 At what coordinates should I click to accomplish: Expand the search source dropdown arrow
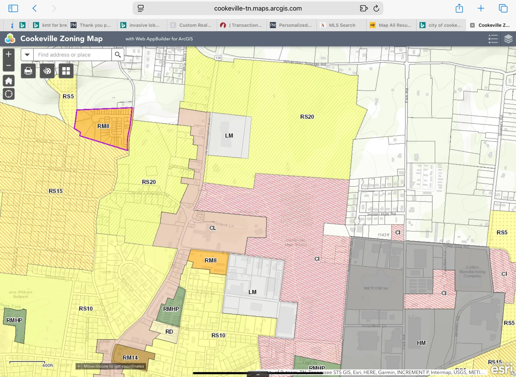[x=27, y=55]
